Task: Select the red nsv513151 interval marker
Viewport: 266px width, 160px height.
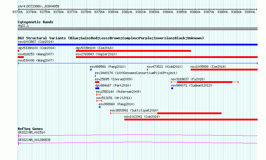Action: click(99, 101)
